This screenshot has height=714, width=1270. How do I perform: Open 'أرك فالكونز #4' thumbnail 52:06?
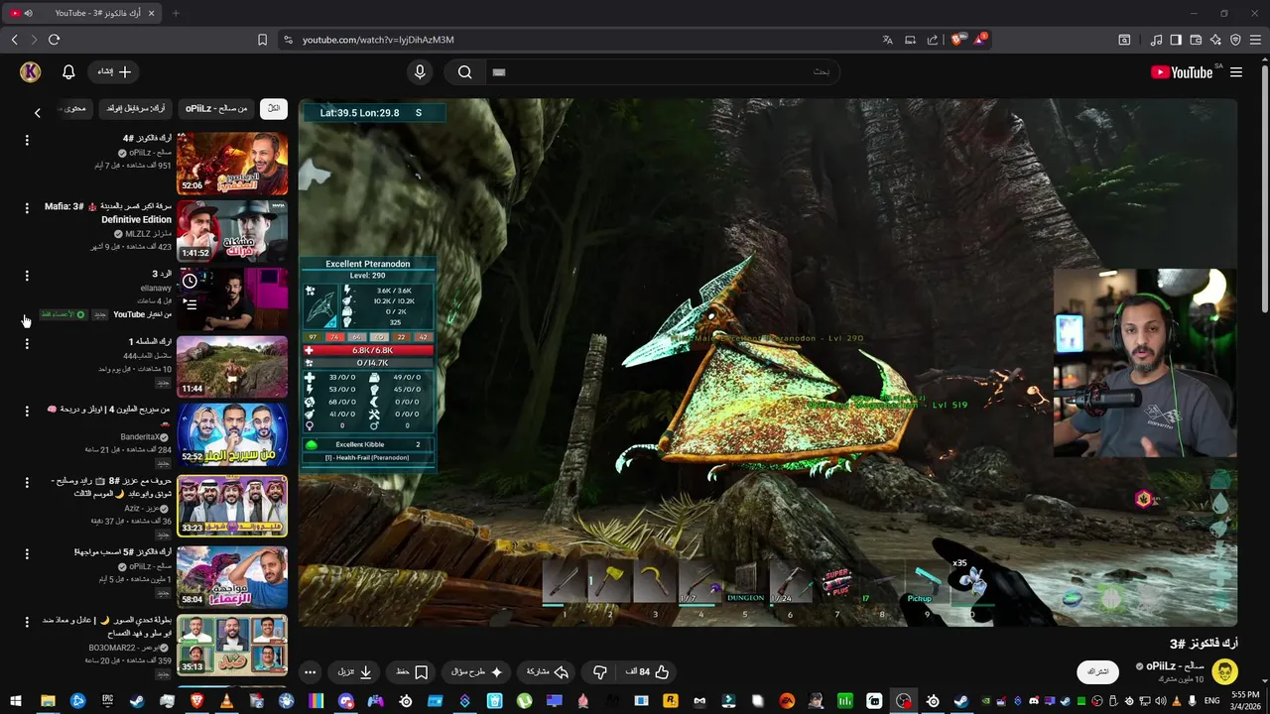tap(232, 164)
